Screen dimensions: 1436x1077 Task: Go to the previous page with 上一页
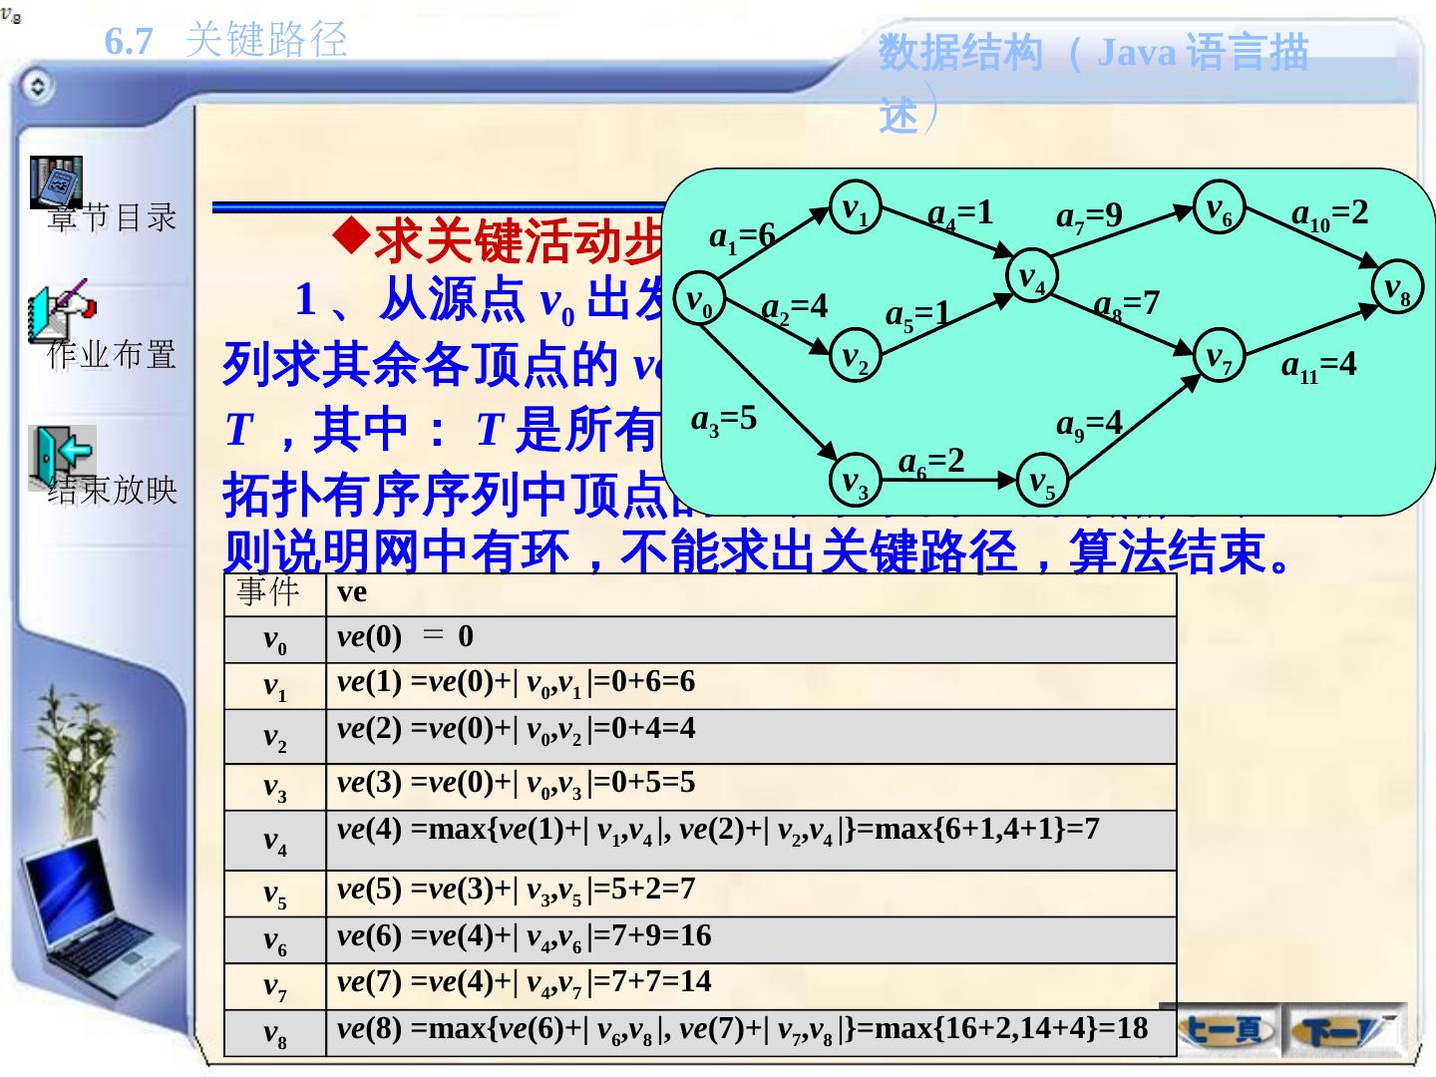(1225, 1031)
